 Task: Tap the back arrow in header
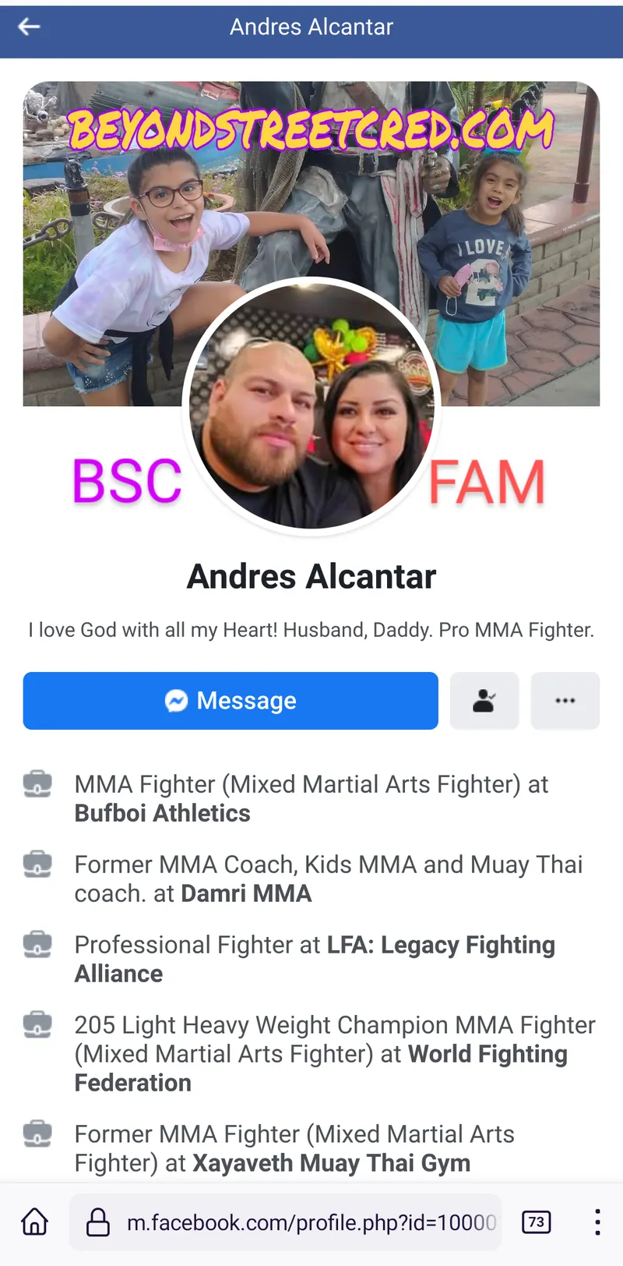pos(29,27)
